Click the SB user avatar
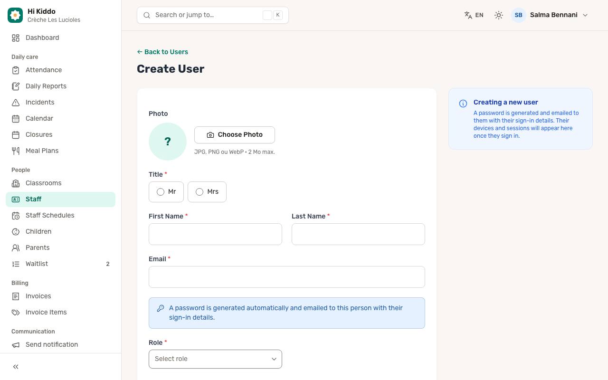 (x=519, y=15)
